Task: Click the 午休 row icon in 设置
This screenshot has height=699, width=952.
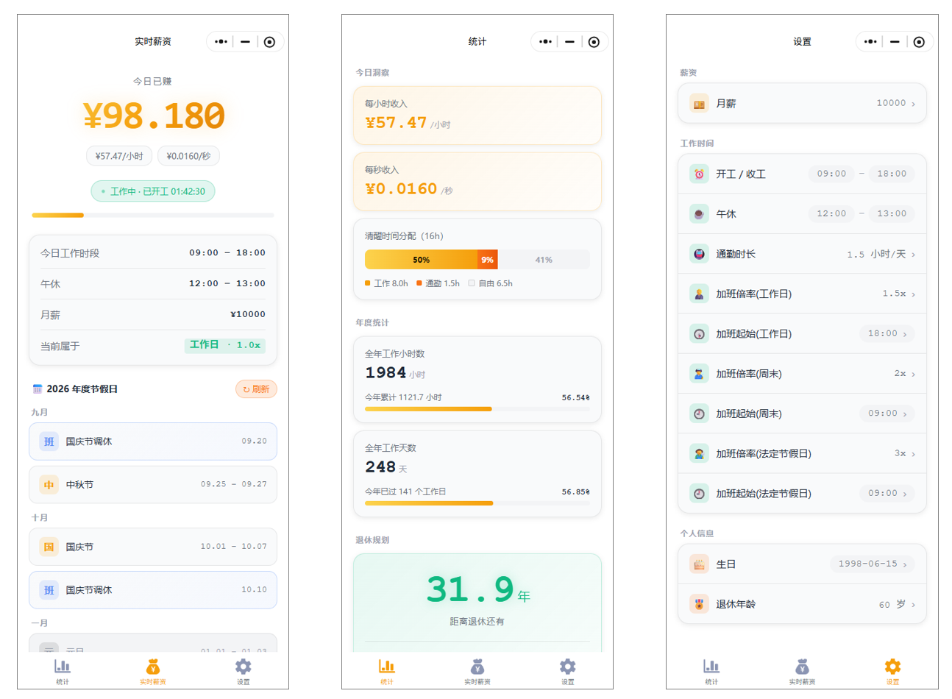Action: [x=699, y=214]
